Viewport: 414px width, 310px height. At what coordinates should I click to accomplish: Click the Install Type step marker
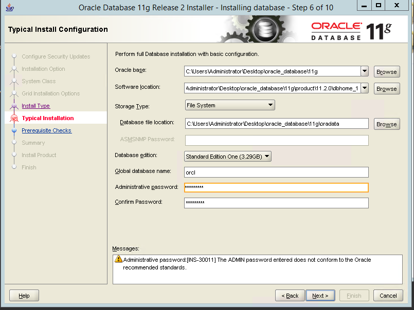click(14, 106)
